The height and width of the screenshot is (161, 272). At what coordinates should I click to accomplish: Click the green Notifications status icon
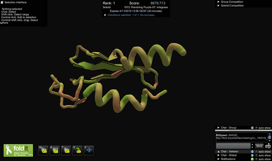coord(252,159)
